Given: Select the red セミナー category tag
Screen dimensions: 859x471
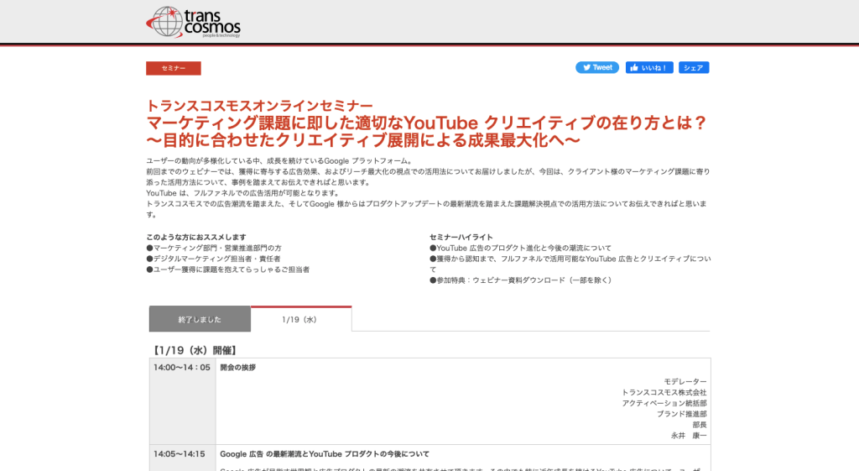Looking at the screenshot, I should coord(173,68).
